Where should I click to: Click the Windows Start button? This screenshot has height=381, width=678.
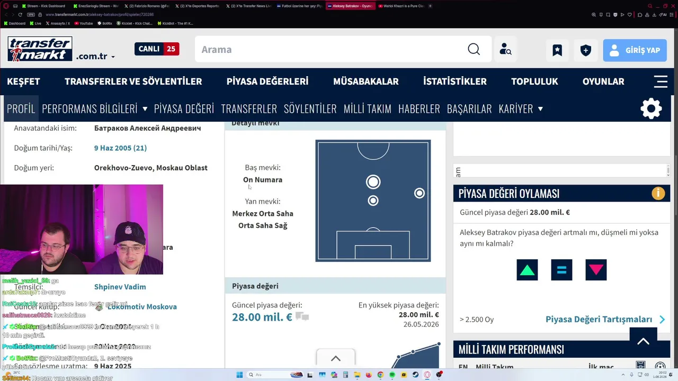click(239, 375)
